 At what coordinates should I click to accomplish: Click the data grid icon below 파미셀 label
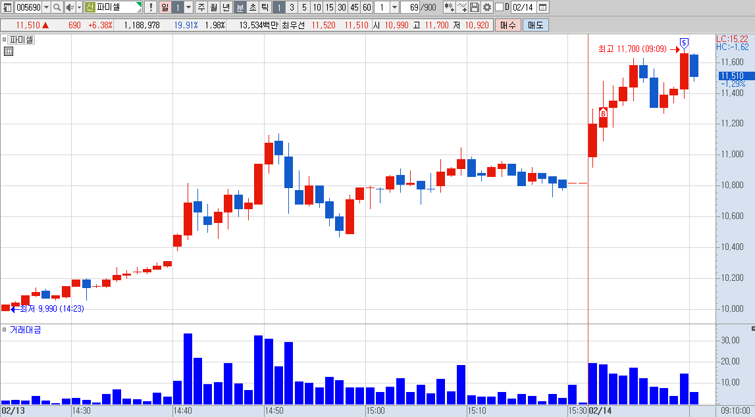click(8, 51)
